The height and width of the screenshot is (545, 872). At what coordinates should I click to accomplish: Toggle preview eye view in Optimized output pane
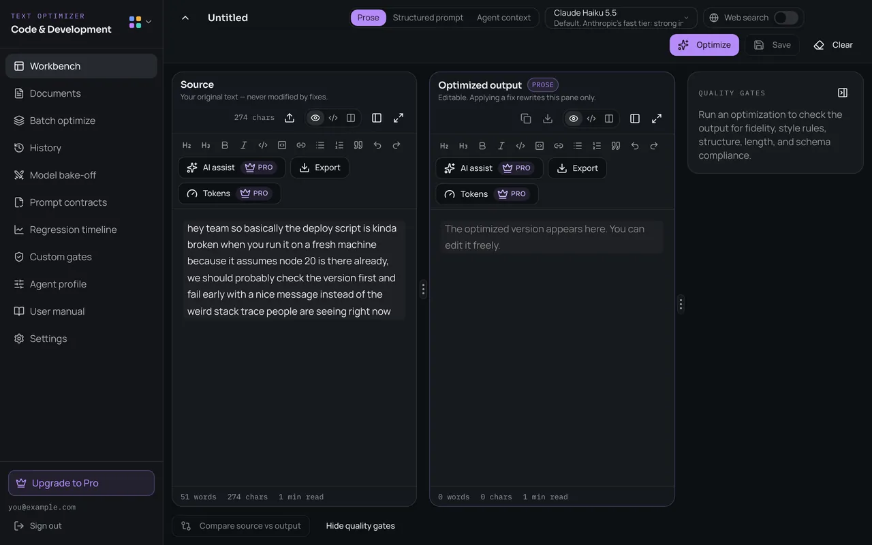click(574, 119)
